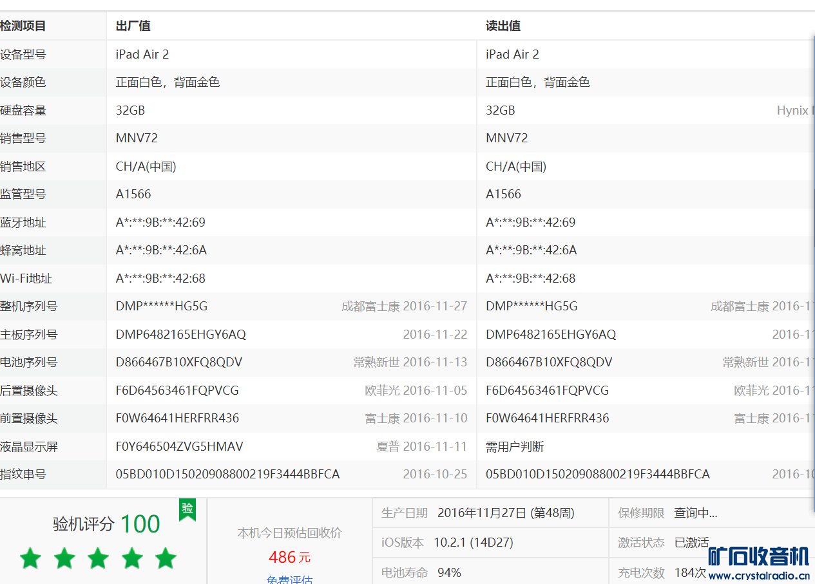The width and height of the screenshot is (815, 584).
Task: Click the 读出值 column header
Action: point(503,26)
